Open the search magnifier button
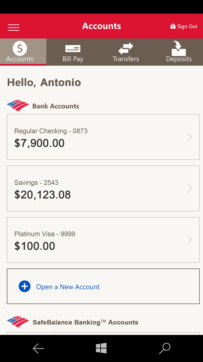 [165, 348]
